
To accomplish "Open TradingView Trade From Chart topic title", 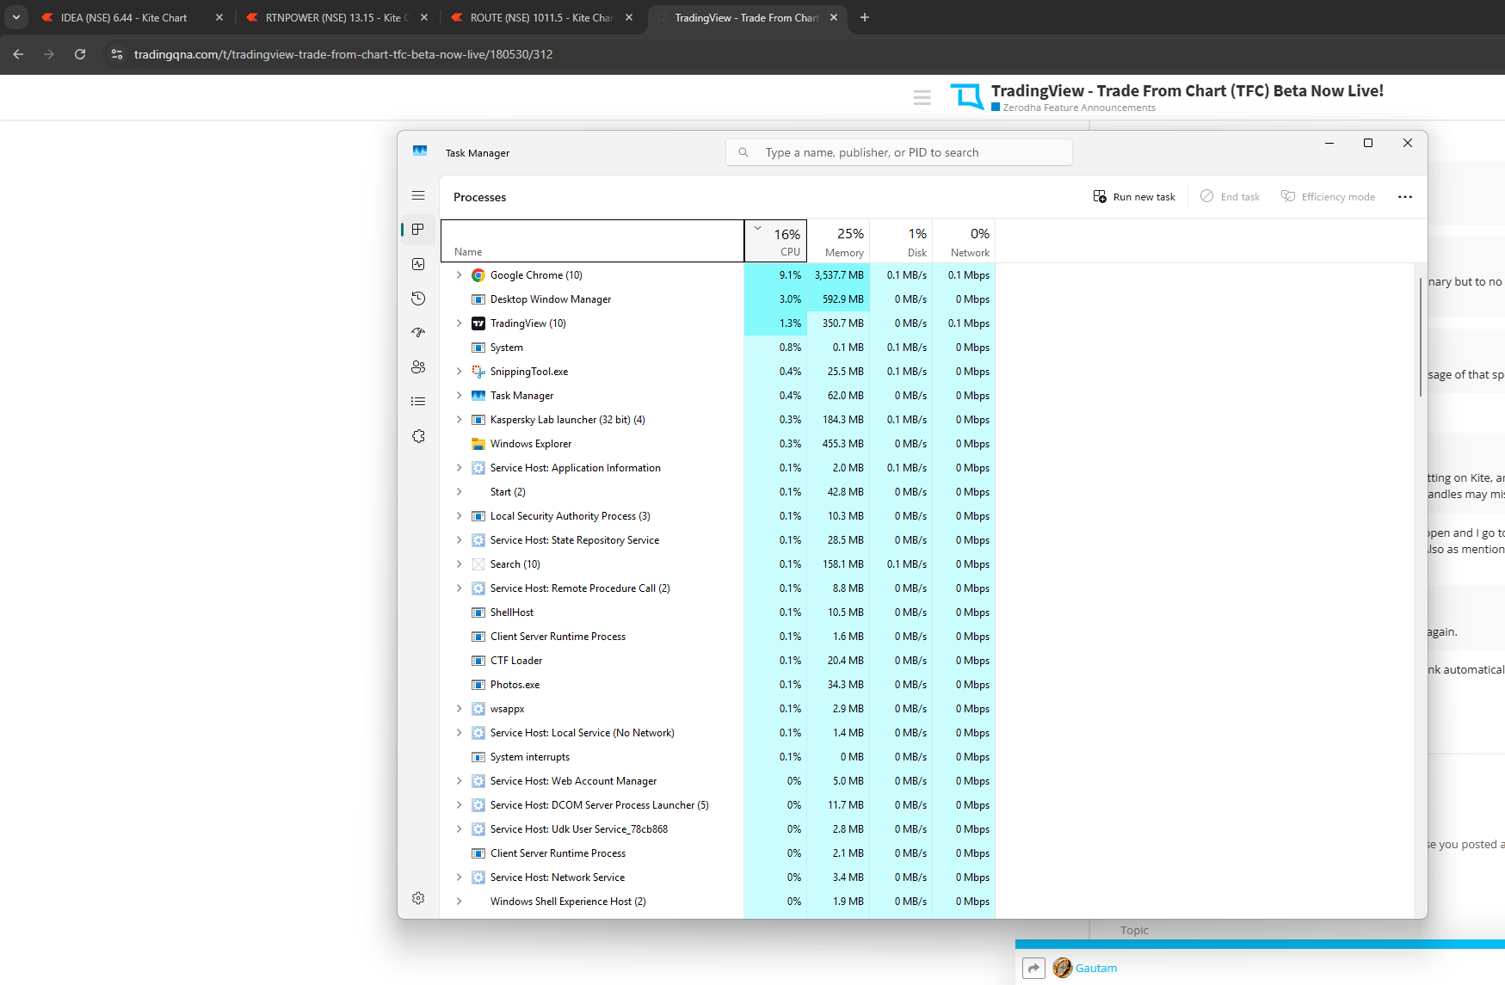I will pyautogui.click(x=1187, y=90).
